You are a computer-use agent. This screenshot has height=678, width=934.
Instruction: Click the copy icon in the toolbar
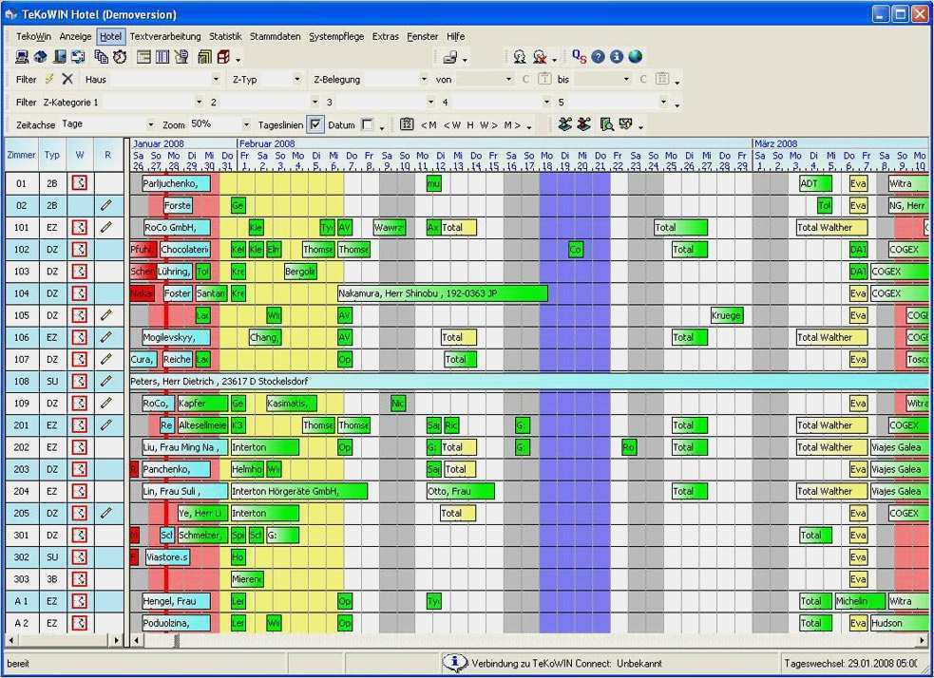(102, 56)
